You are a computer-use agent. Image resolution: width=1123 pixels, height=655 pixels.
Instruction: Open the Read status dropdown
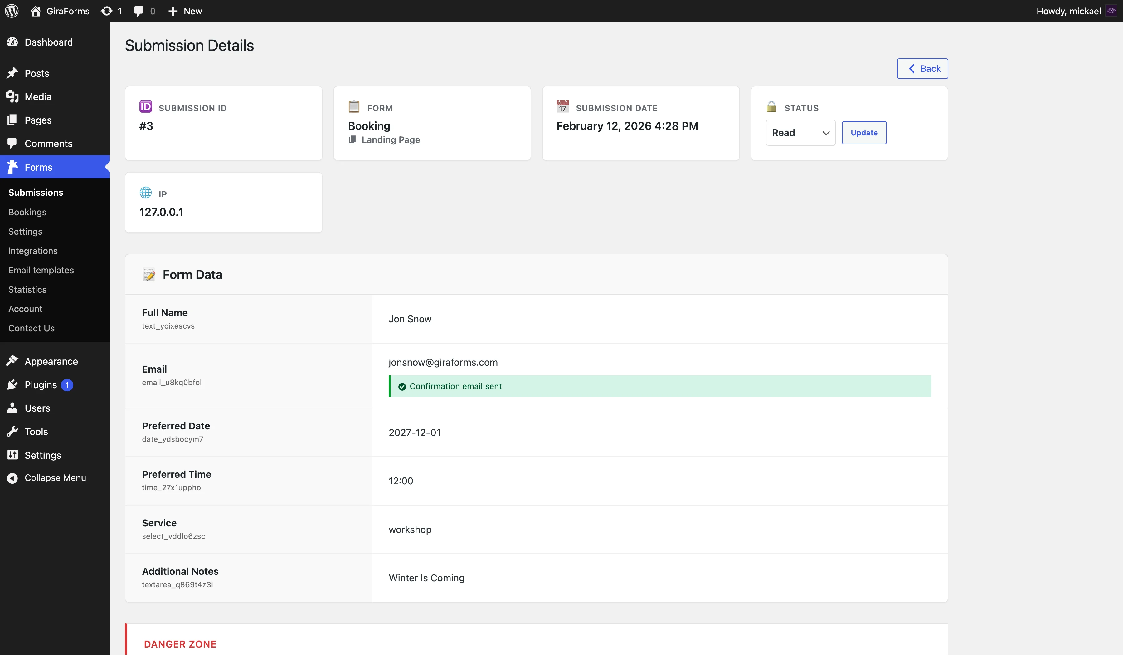click(x=800, y=132)
